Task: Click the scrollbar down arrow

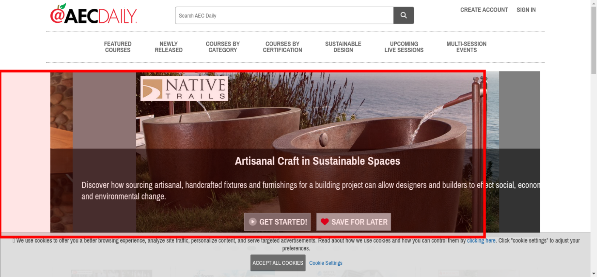Action: coord(594,273)
